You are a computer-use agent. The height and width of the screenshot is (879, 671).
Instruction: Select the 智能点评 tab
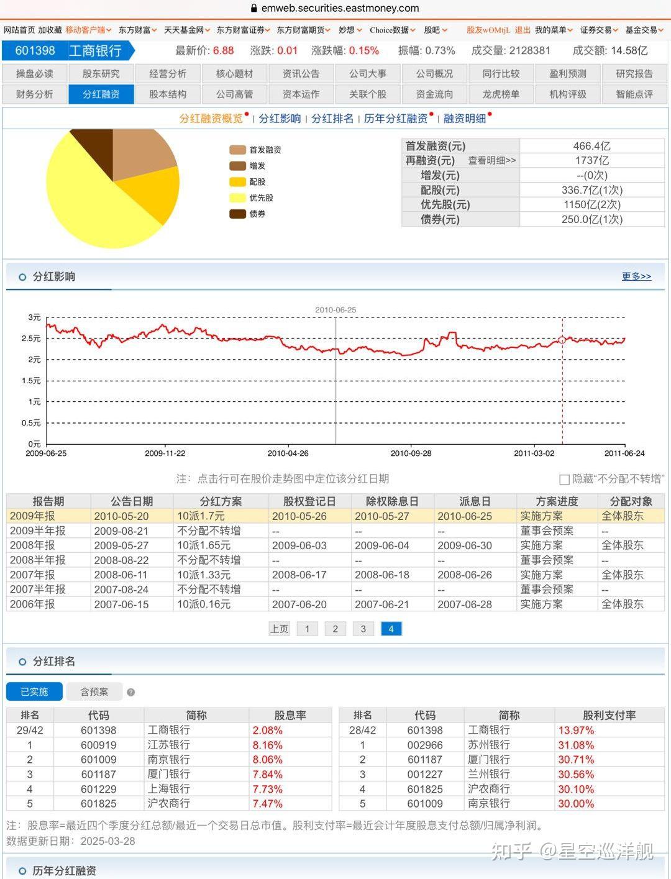634,94
